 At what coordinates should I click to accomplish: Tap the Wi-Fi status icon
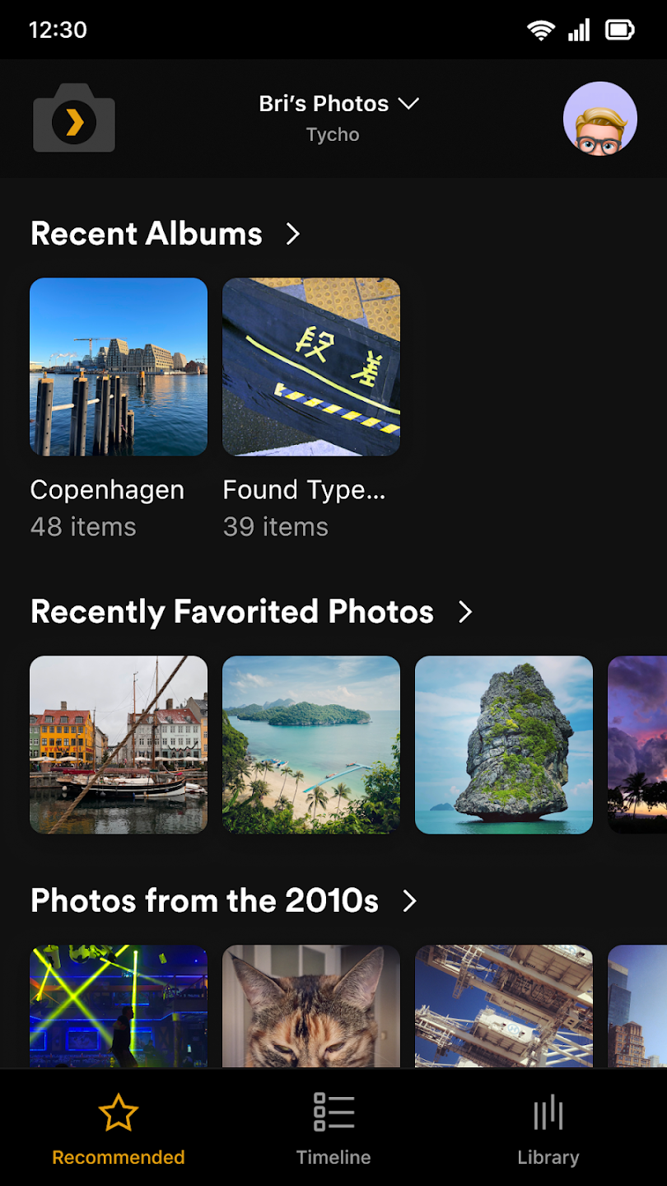[541, 30]
